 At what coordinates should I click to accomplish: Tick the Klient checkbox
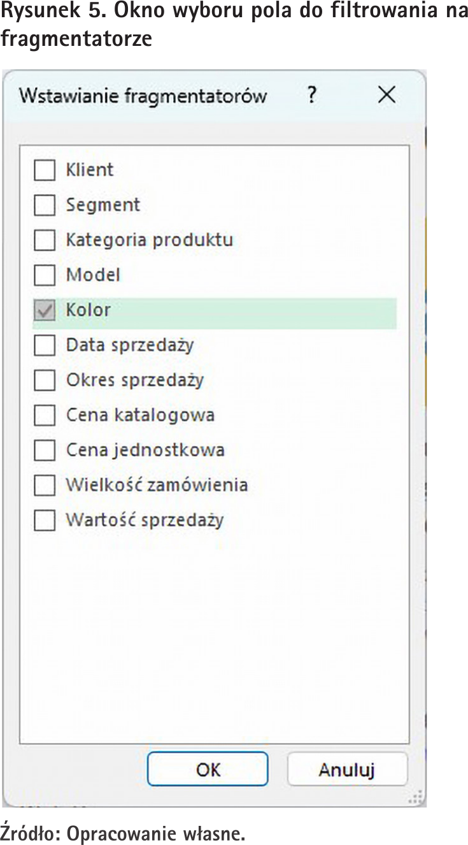[45, 170]
